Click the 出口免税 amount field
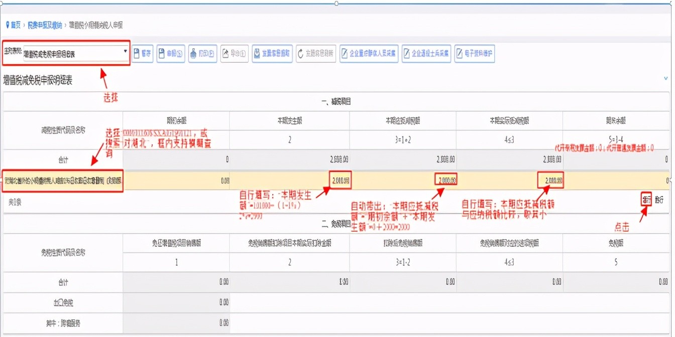This screenshot has height=337, width=675. tap(176, 303)
